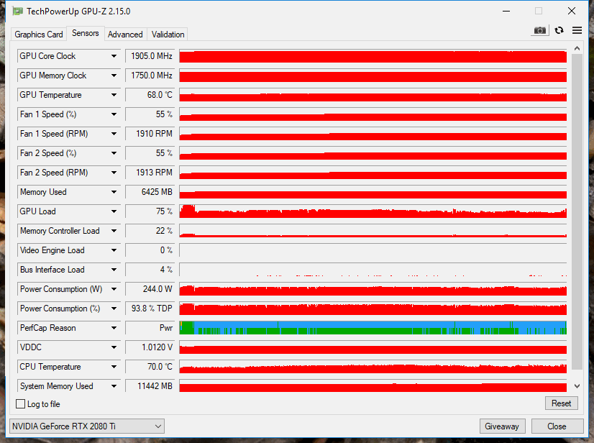The image size is (594, 443).
Task: Click the 70.0 °C CPU temperature value
Action: [150, 367]
